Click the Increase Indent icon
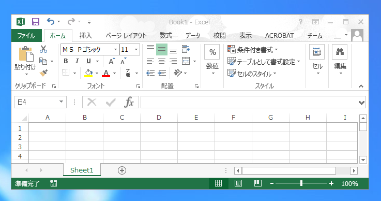Image resolution: width=381 pixels, height=201 pixels. (162, 73)
